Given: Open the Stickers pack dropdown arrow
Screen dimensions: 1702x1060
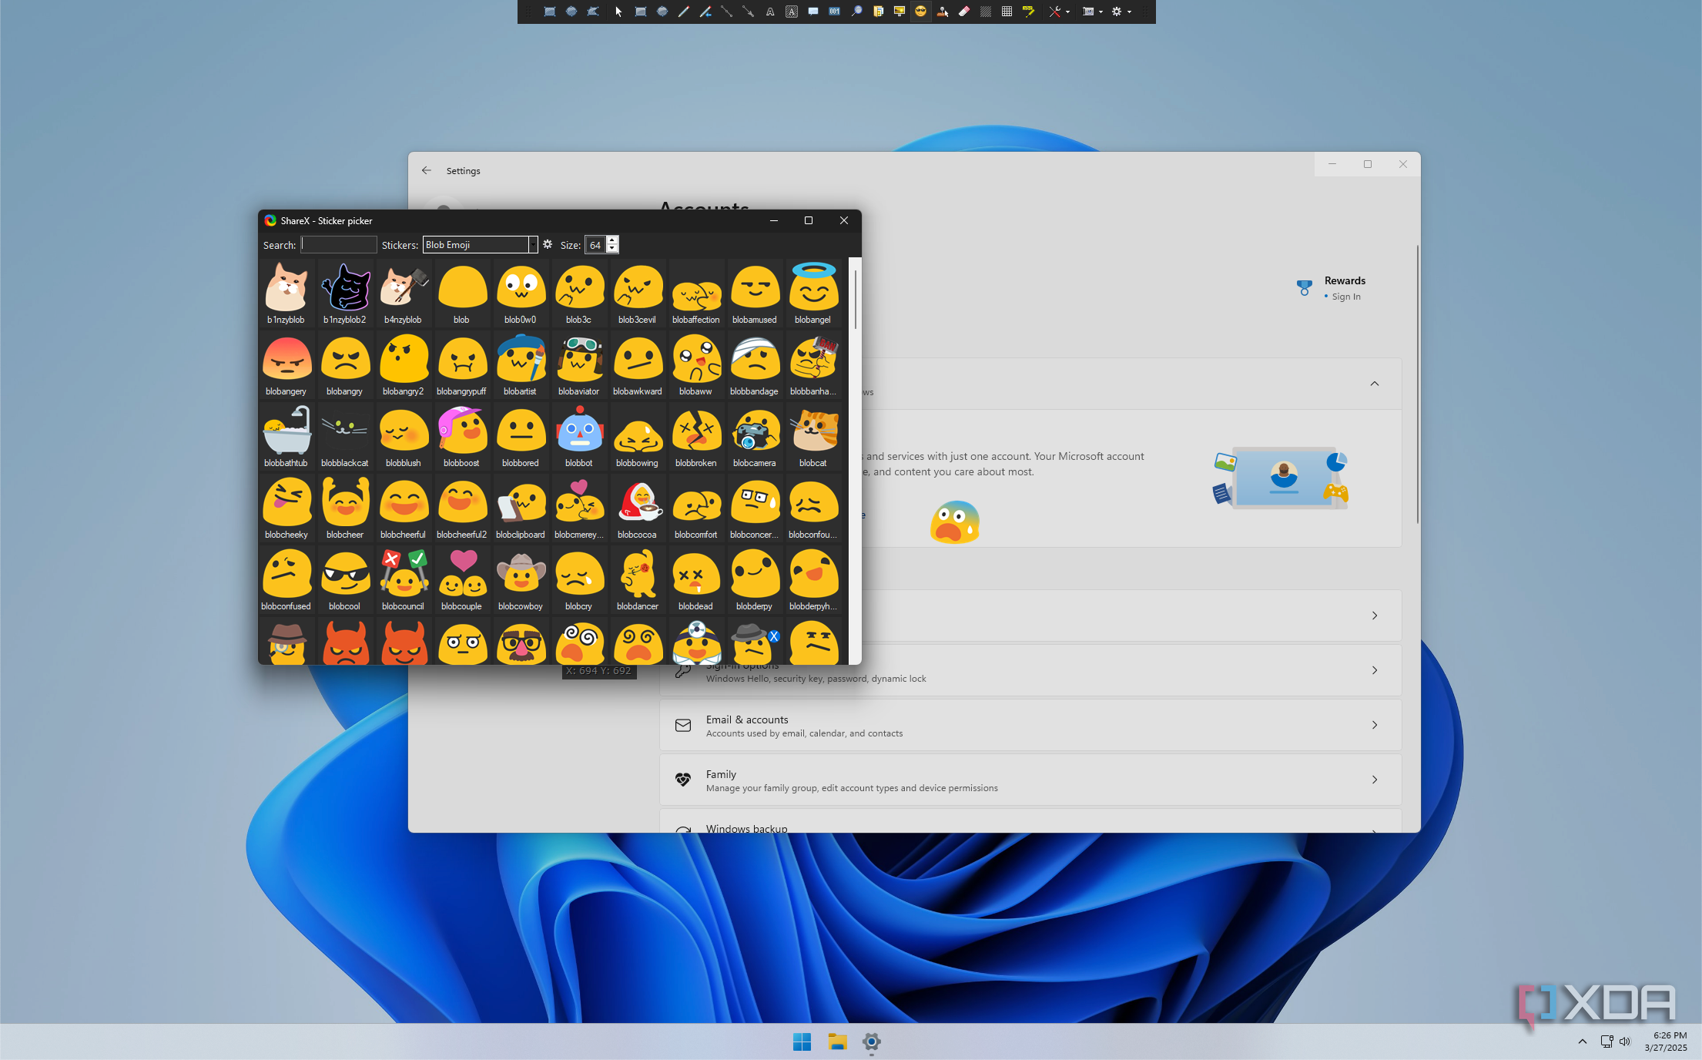Looking at the screenshot, I should tap(533, 245).
